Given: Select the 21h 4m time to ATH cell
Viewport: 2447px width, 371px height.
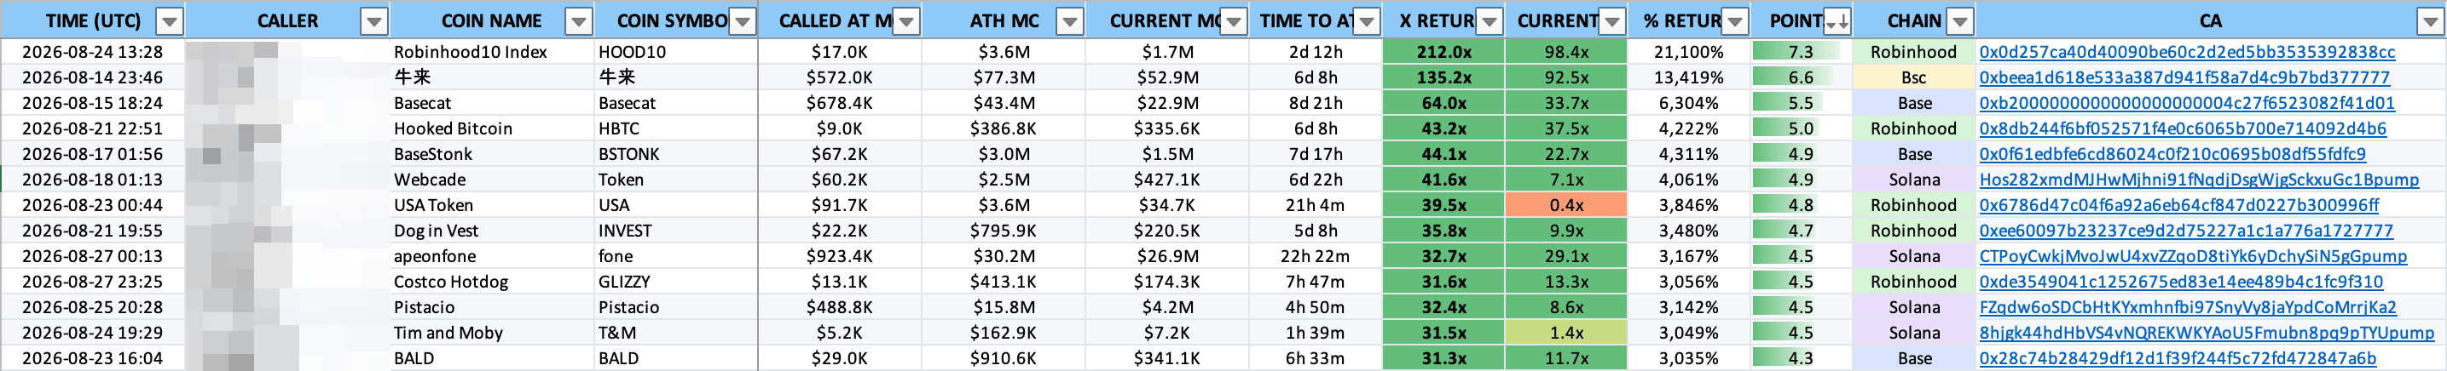Looking at the screenshot, I should tap(1316, 206).
